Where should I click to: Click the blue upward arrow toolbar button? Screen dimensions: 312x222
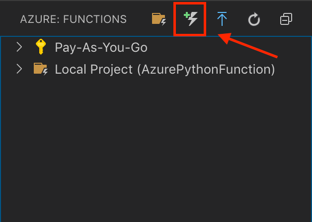[x=222, y=19]
